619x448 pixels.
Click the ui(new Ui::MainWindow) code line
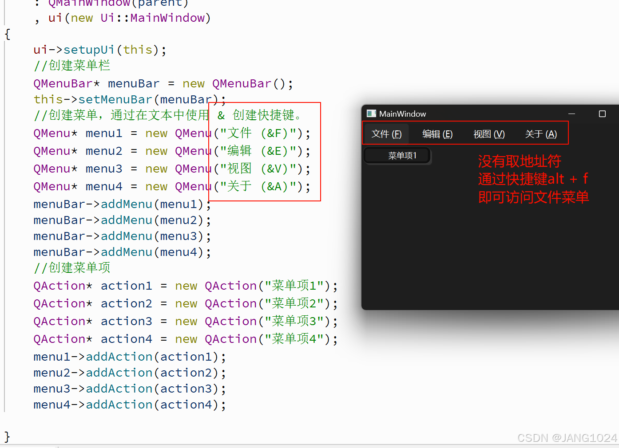click(123, 18)
